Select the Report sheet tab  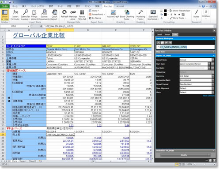click(23, 161)
